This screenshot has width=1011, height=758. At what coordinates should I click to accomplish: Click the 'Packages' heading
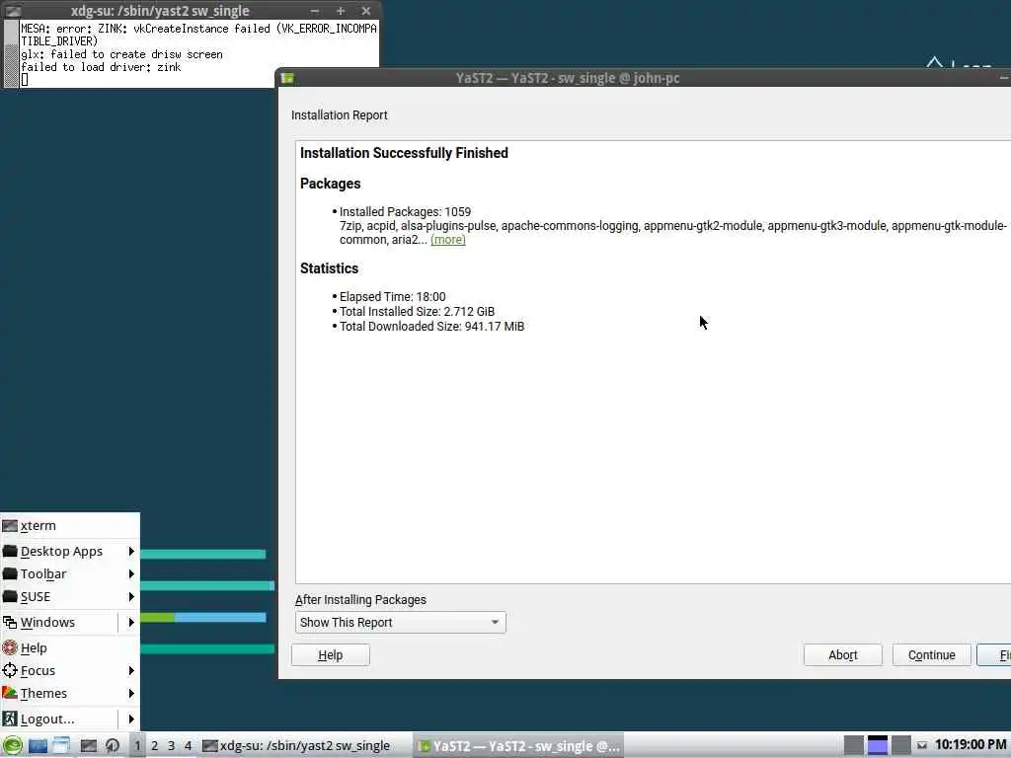click(330, 184)
